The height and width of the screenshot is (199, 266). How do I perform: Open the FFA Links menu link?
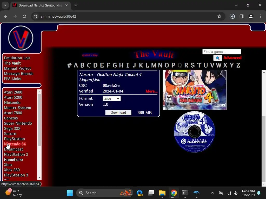(x=12, y=79)
